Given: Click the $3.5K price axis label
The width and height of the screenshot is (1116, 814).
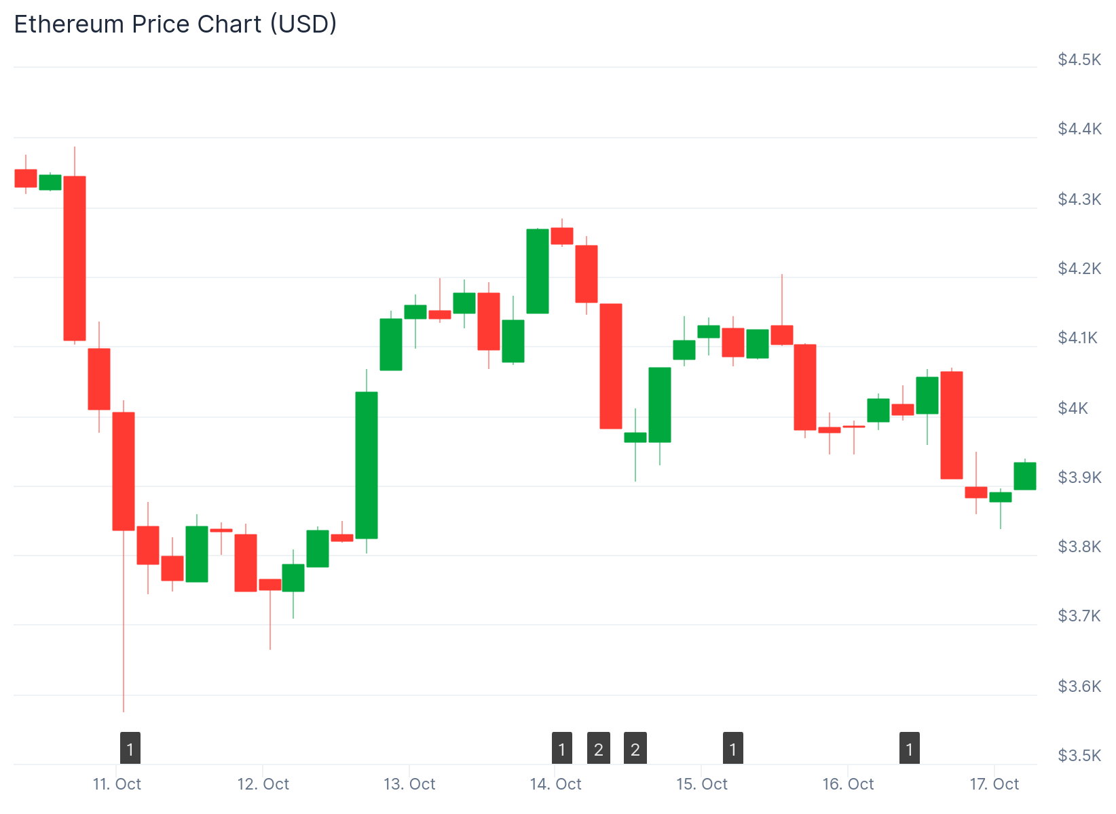Looking at the screenshot, I should pos(1079,755).
